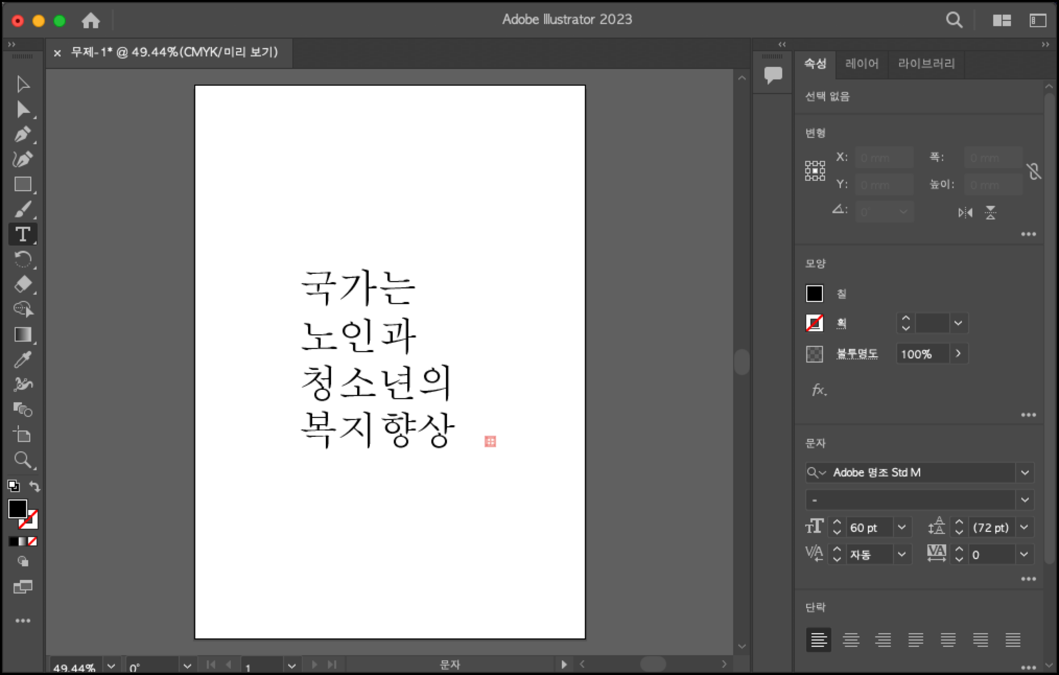Open more options for the 문자 section
This screenshot has height=675, width=1059.
point(1029,578)
